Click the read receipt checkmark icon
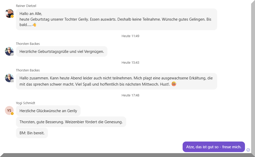The width and height of the screenshot is (255, 157). (x=248, y=150)
